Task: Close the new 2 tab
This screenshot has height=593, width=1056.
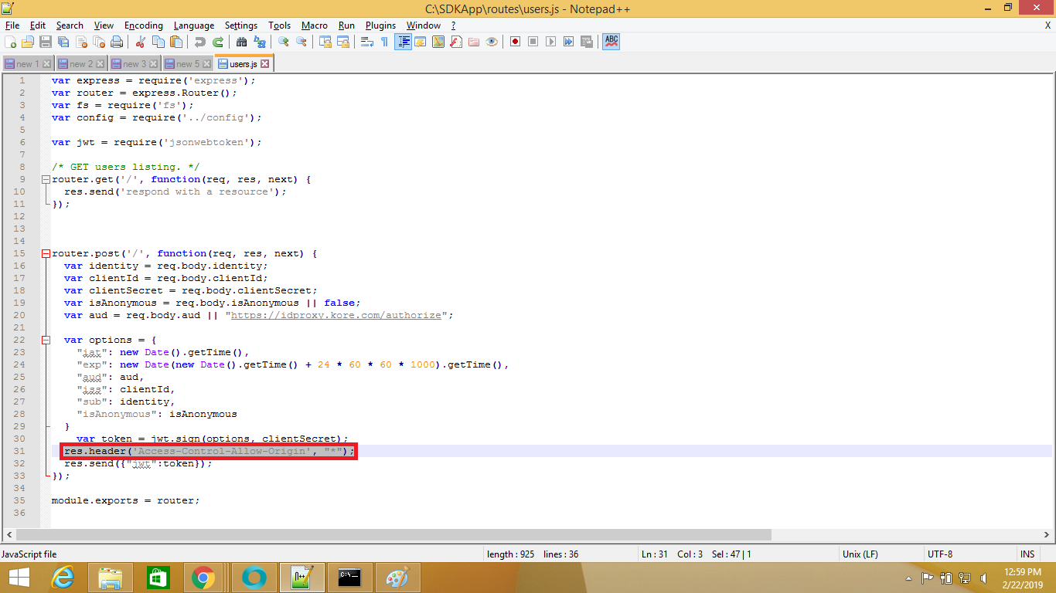Action: point(100,64)
